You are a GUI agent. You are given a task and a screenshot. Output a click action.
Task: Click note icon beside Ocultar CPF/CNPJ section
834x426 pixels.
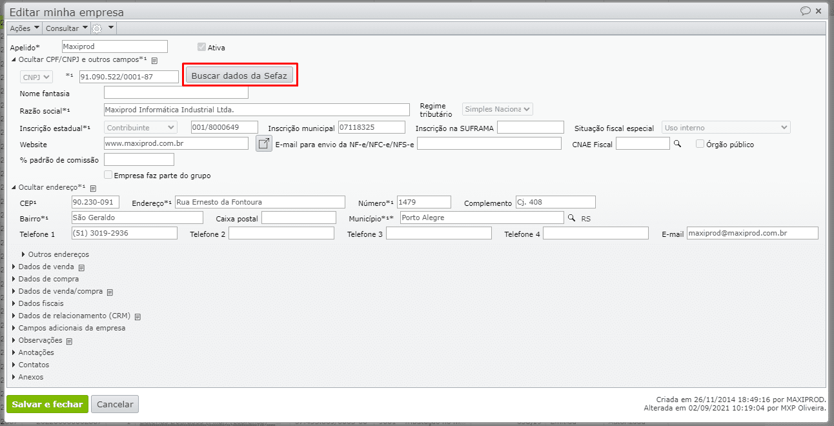(155, 60)
